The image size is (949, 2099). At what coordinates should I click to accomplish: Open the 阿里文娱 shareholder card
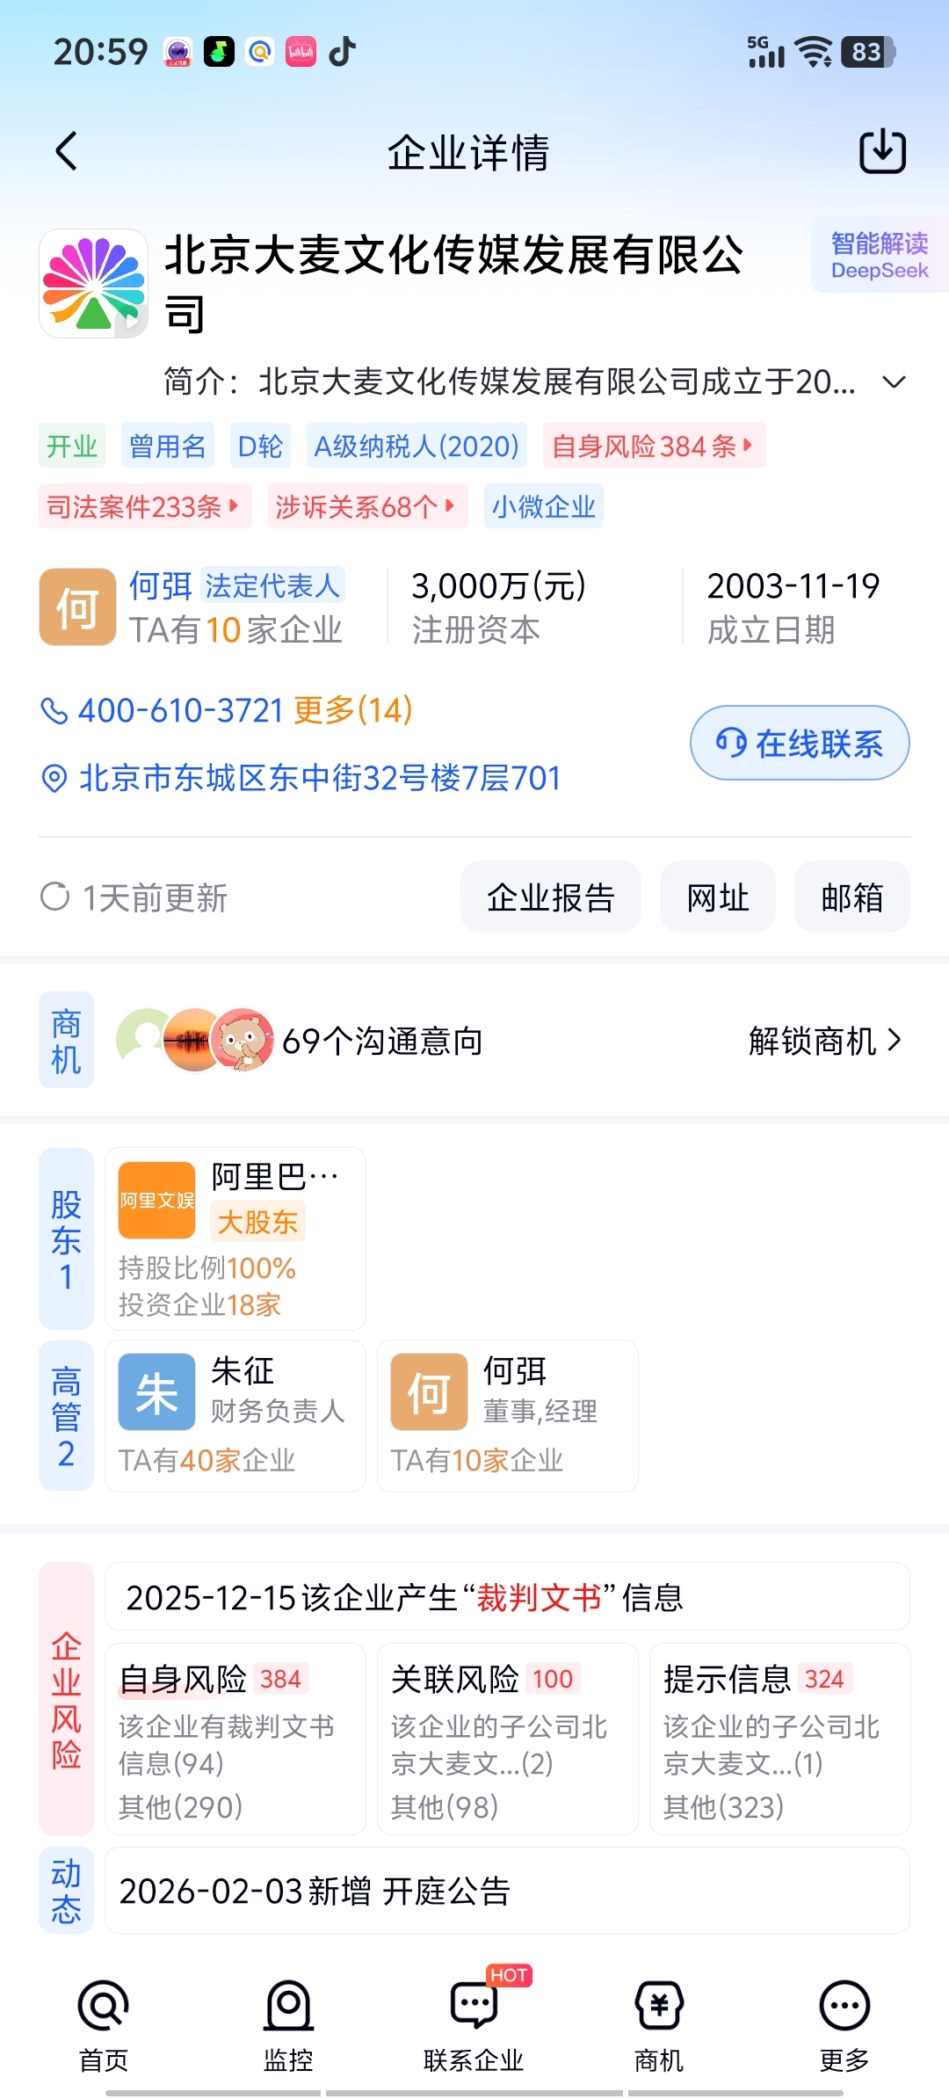tap(235, 1238)
